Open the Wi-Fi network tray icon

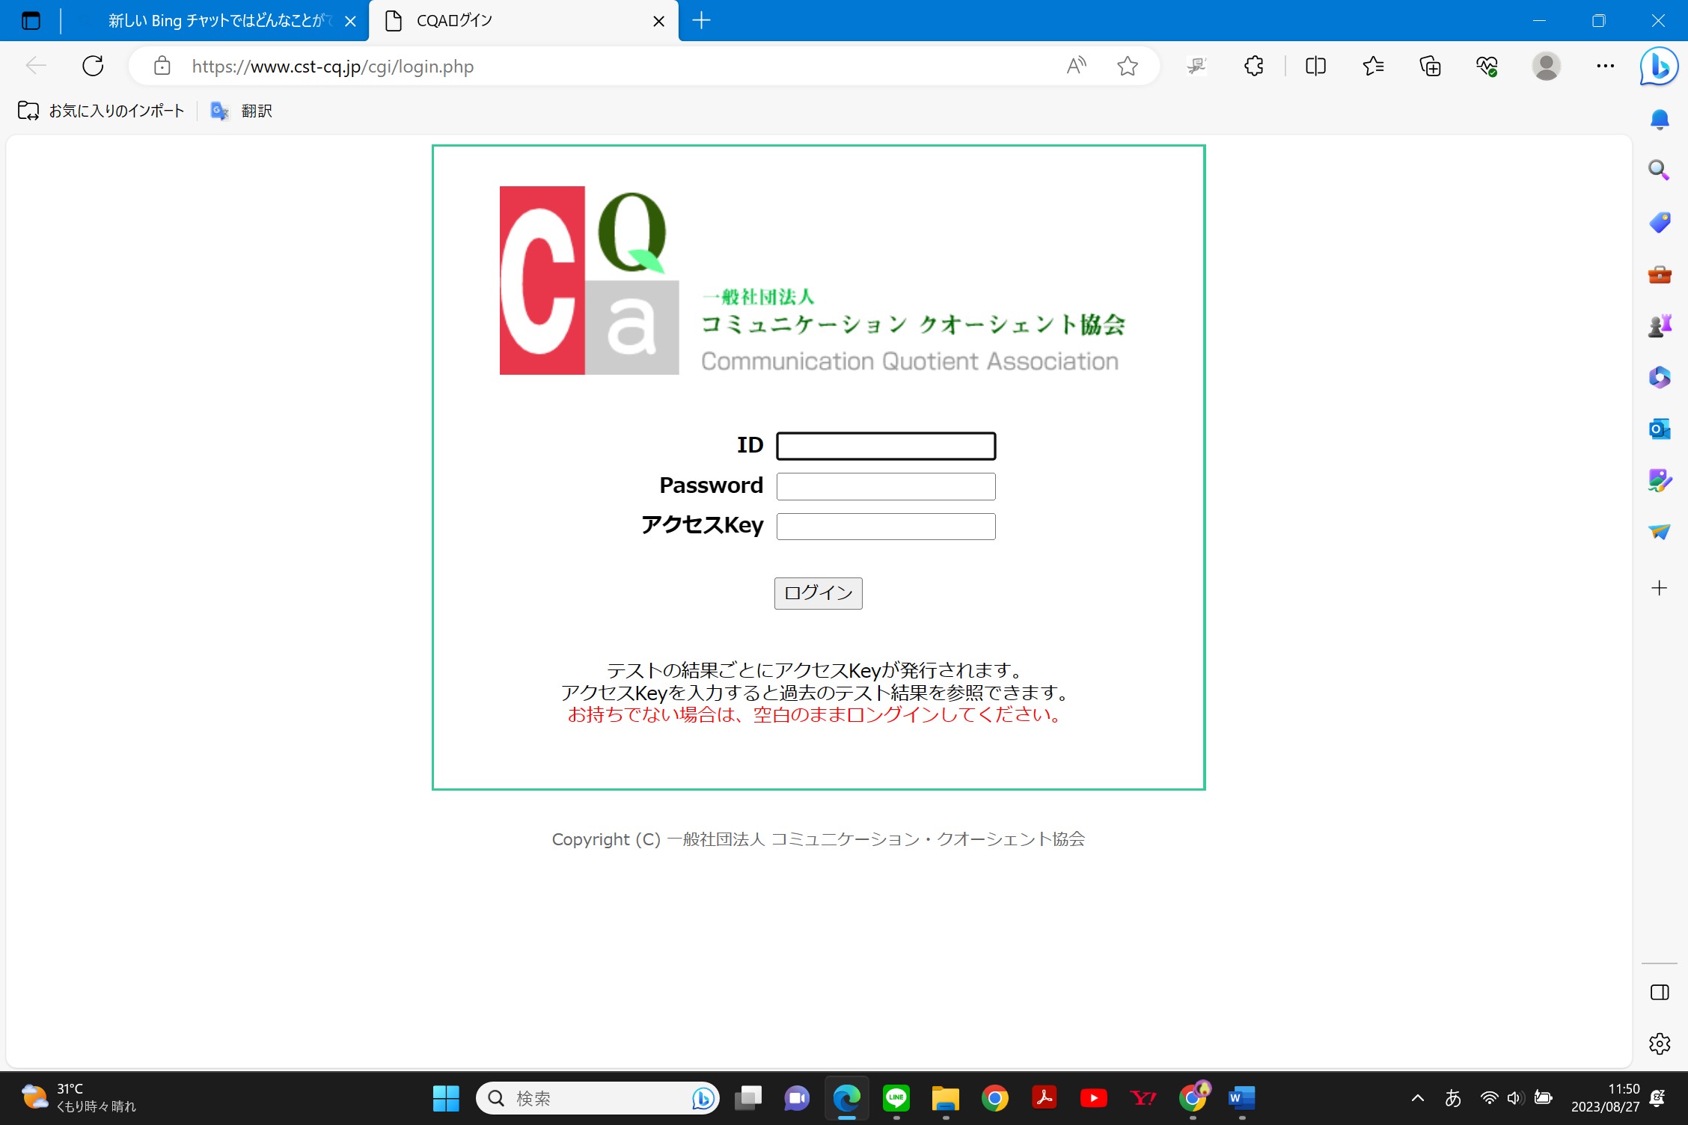point(1489,1098)
